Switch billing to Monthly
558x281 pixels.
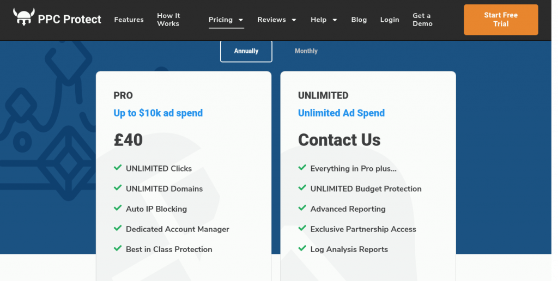(306, 51)
